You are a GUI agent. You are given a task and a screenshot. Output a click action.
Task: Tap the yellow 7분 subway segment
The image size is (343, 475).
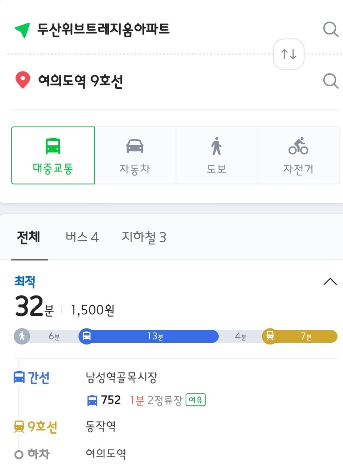pyautogui.click(x=300, y=336)
